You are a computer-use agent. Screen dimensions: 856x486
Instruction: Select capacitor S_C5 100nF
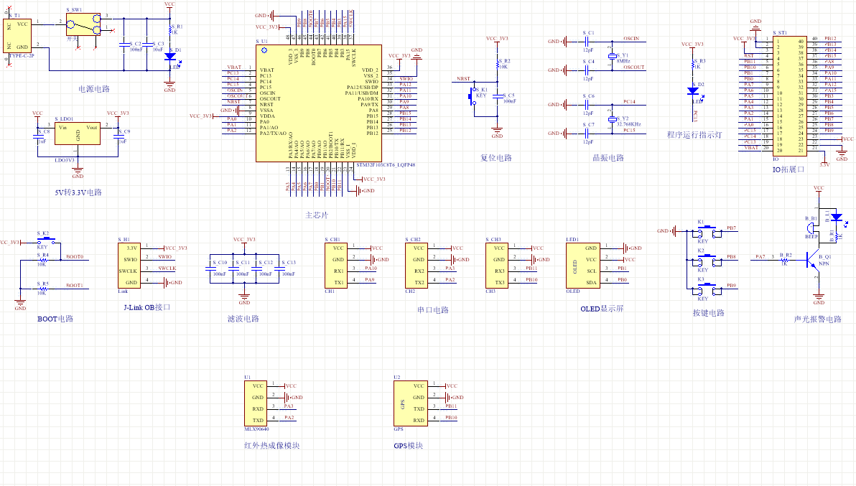(498, 96)
